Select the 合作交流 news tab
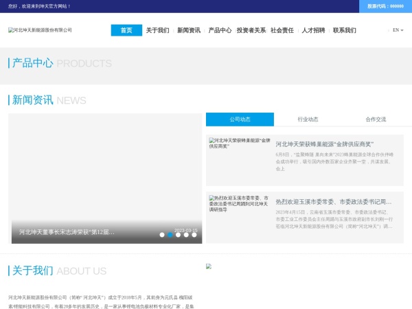 (376, 119)
